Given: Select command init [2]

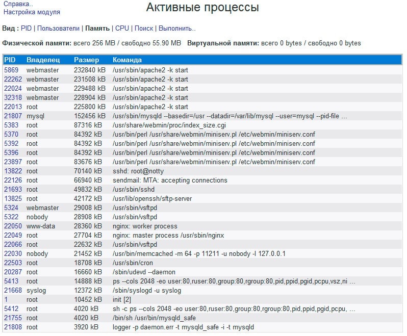Looking at the screenshot, I should (x=122, y=299).
